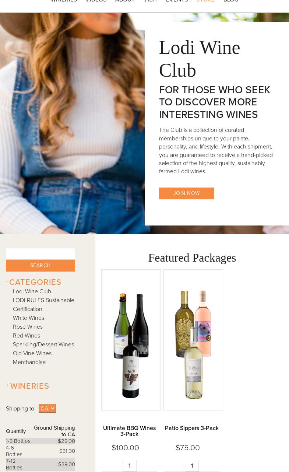Browse the White Wines category
This screenshot has height=472, width=289.
(x=28, y=318)
